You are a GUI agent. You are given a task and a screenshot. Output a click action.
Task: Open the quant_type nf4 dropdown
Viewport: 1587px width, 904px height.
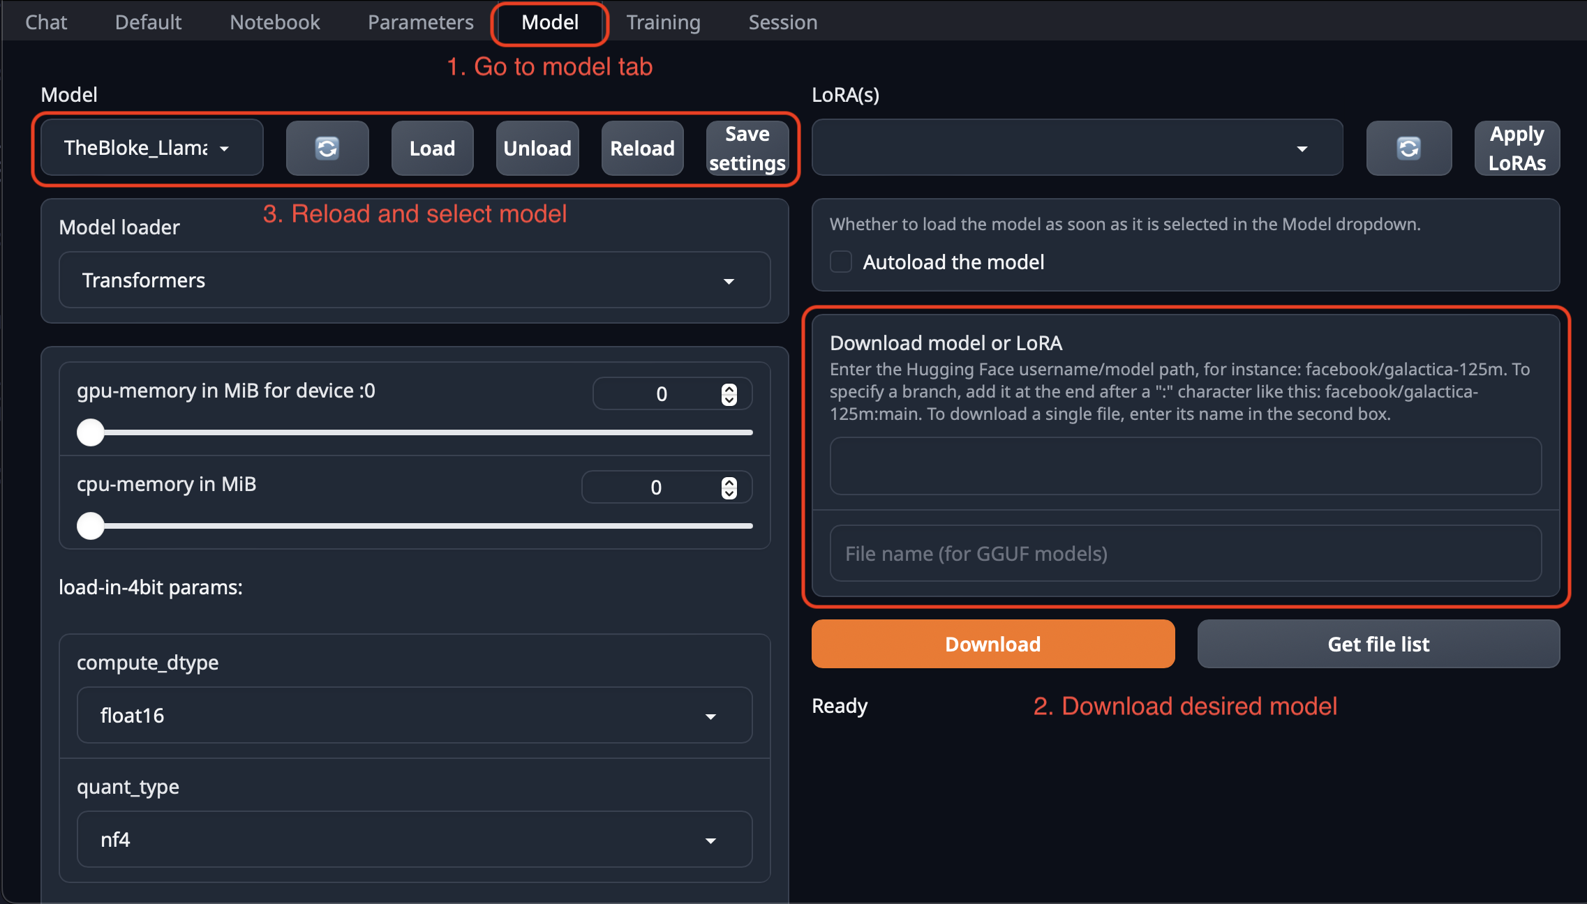click(x=415, y=840)
